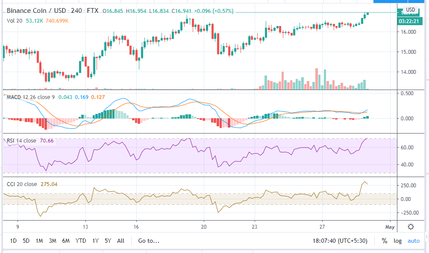Viewport: 429px width, 253px height.
Task: Click CCI value 275.04
Action: coord(49,184)
